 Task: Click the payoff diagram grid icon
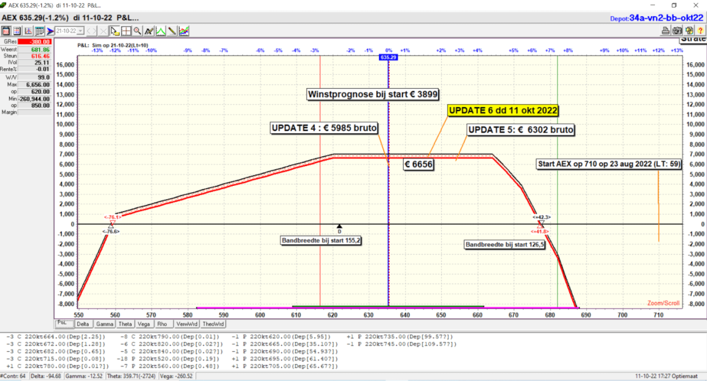(28, 31)
